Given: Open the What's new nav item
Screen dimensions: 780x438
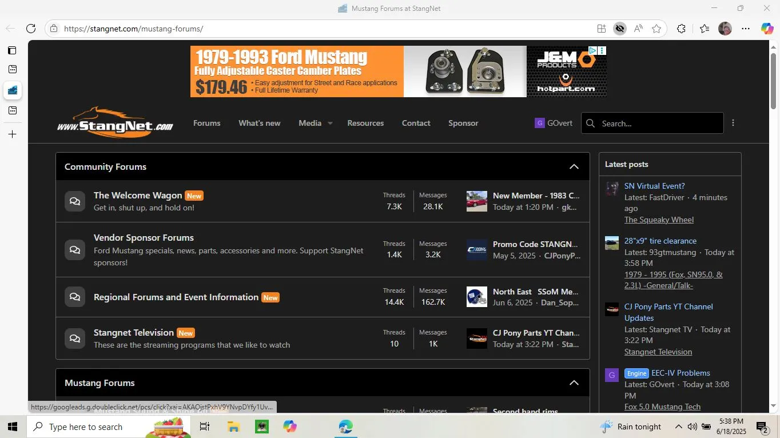Looking at the screenshot, I should 260,123.
